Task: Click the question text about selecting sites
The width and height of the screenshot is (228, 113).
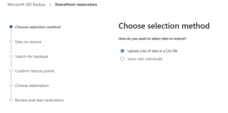Action: click(152, 39)
